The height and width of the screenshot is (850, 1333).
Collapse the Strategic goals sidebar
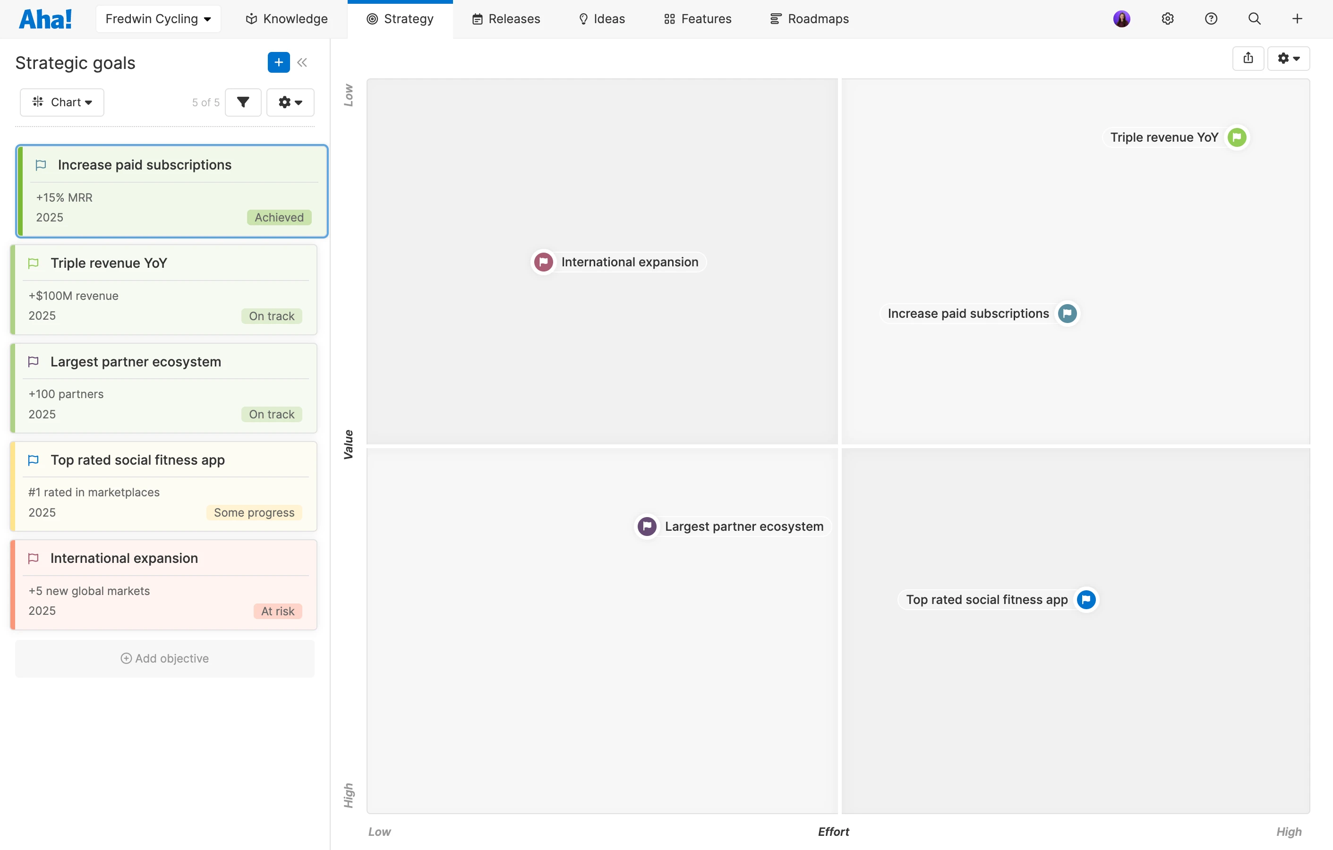pyautogui.click(x=302, y=62)
